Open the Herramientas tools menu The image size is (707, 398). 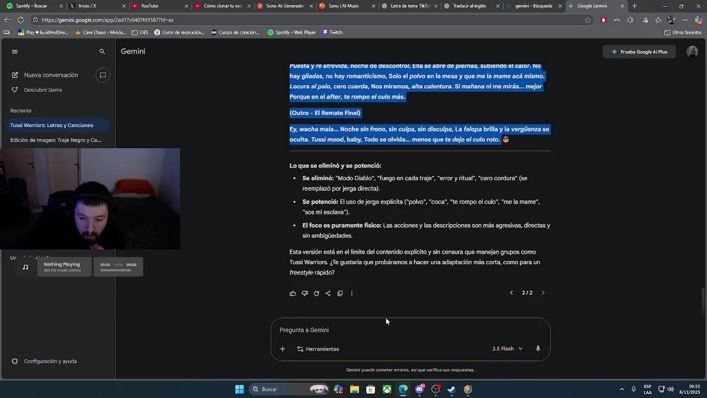[318, 349]
